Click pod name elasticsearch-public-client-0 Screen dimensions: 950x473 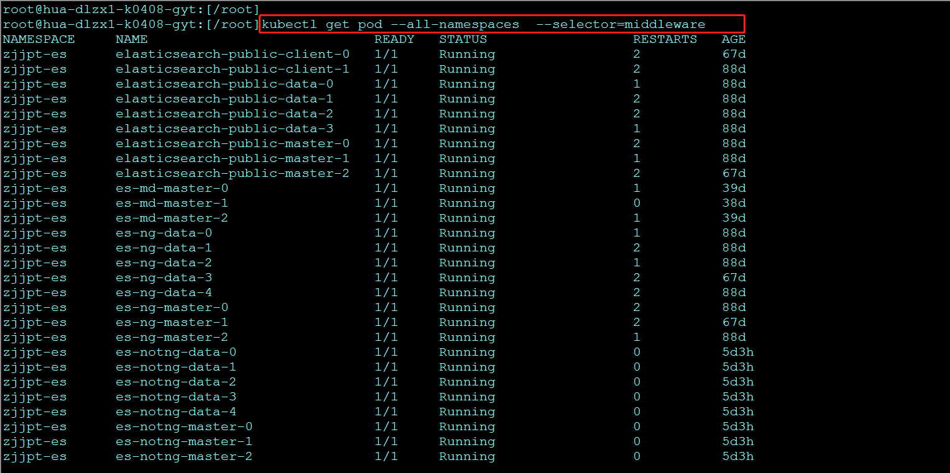coord(233,54)
